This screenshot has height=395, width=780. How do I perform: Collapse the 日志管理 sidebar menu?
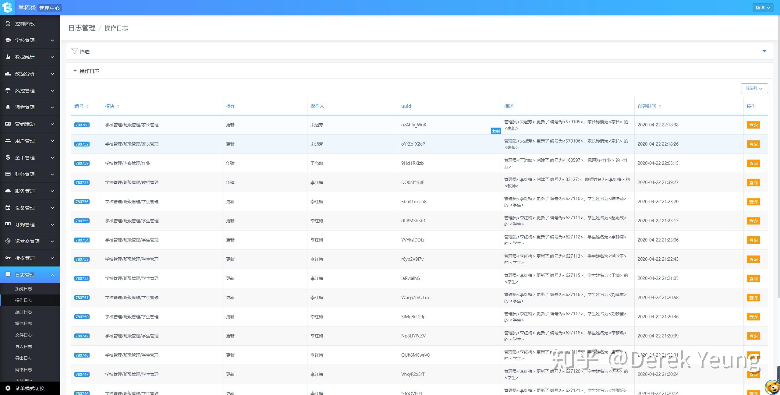click(x=52, y=275)
